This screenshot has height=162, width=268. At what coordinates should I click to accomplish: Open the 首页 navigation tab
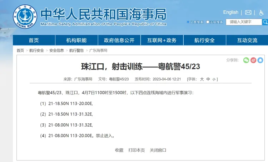pos(34,40)
